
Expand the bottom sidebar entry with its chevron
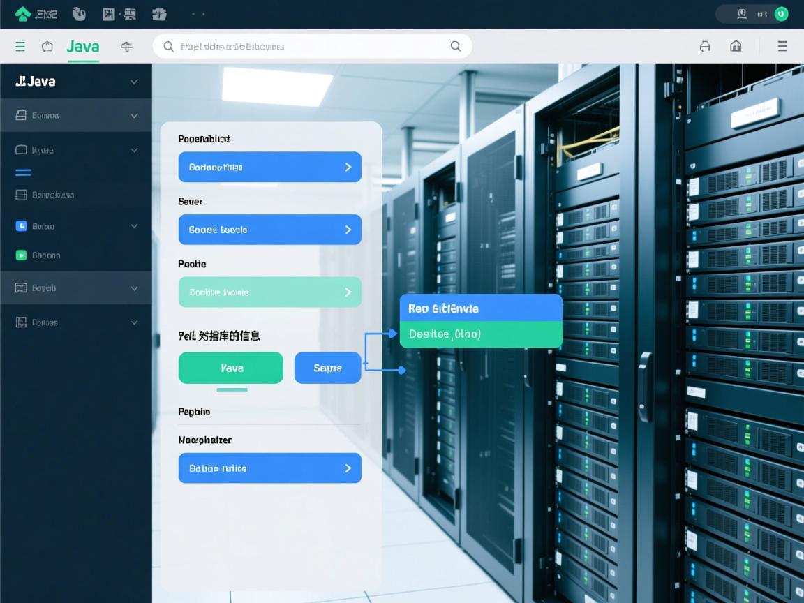click(x=133, y=322)
